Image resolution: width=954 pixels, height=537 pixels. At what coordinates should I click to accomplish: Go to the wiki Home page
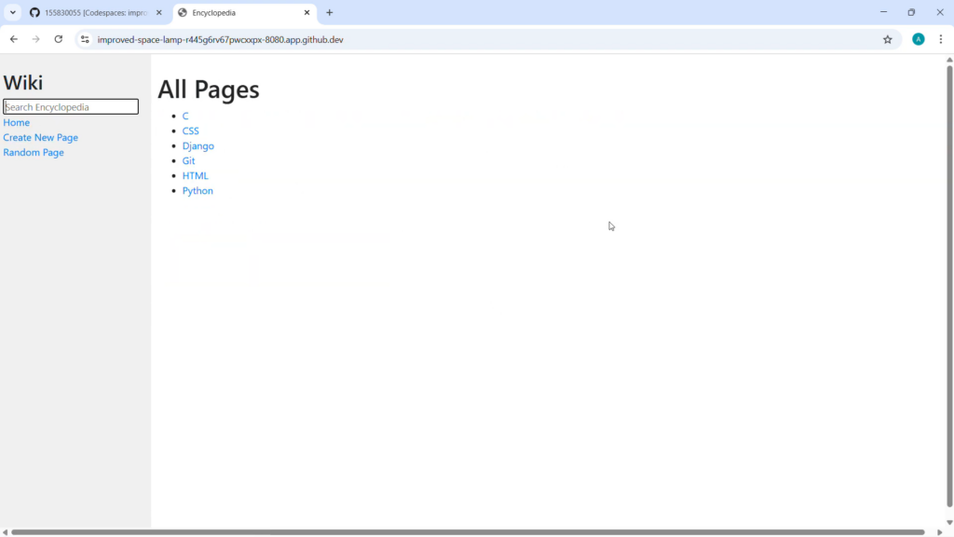coord(16,122)
